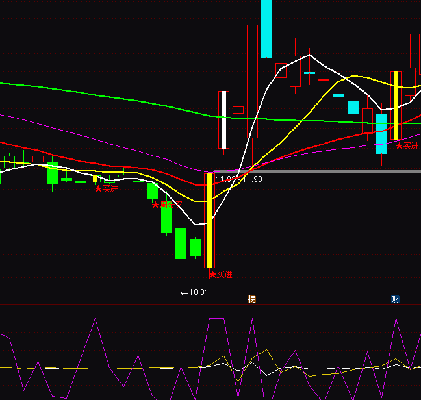
Task: Click the large cyan candle left of right yellow candle
Action: click(381, 133)
